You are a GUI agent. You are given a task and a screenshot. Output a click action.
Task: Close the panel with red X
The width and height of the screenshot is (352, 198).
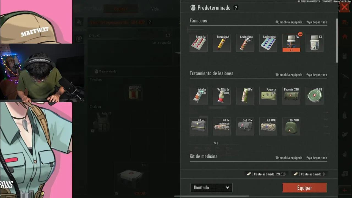(x=344, y=7)
